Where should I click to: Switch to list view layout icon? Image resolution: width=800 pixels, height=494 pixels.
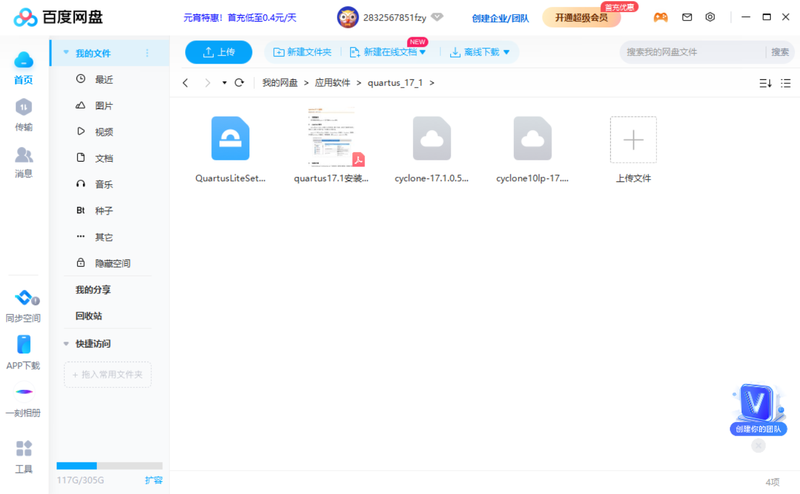click(786, 83)
